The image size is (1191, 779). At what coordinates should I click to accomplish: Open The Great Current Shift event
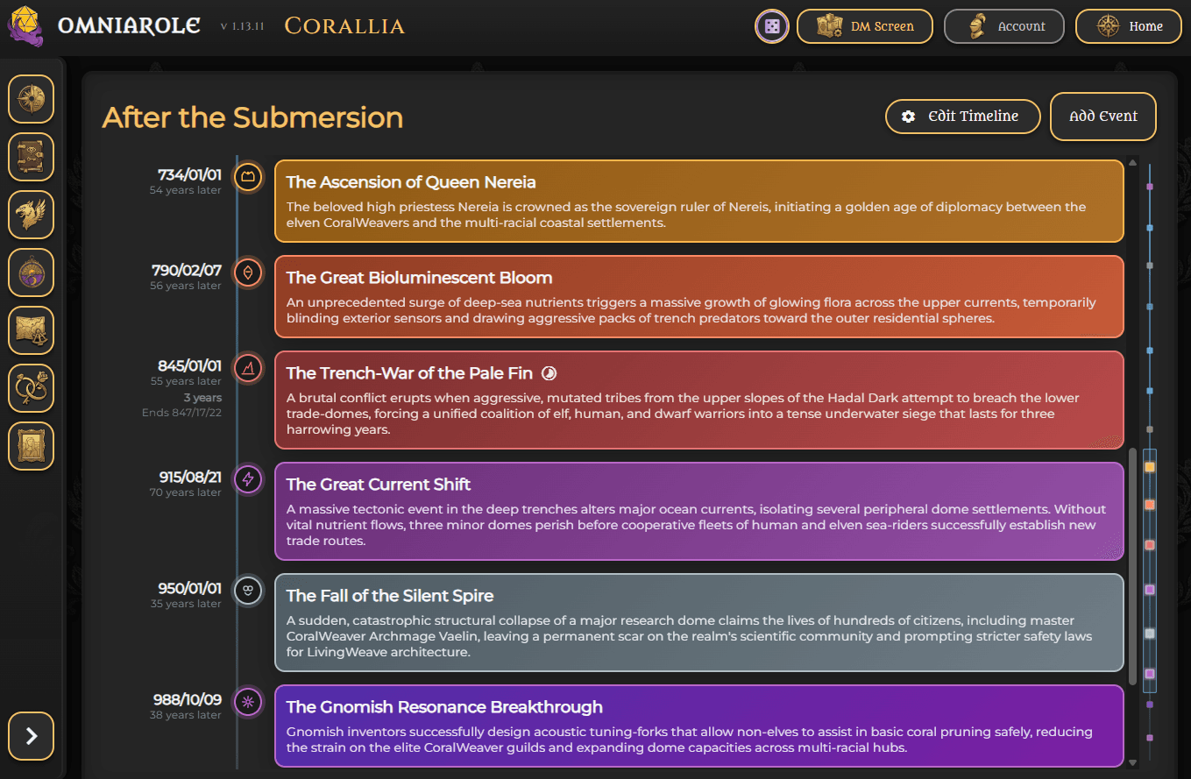coord(699,511)
